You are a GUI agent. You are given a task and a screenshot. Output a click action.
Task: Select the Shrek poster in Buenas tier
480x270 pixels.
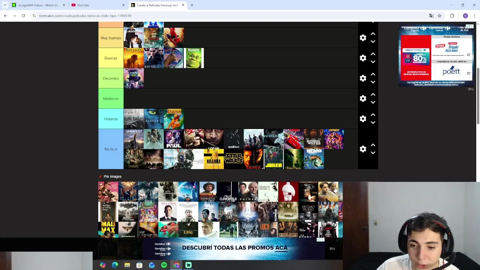pos(194,58)
